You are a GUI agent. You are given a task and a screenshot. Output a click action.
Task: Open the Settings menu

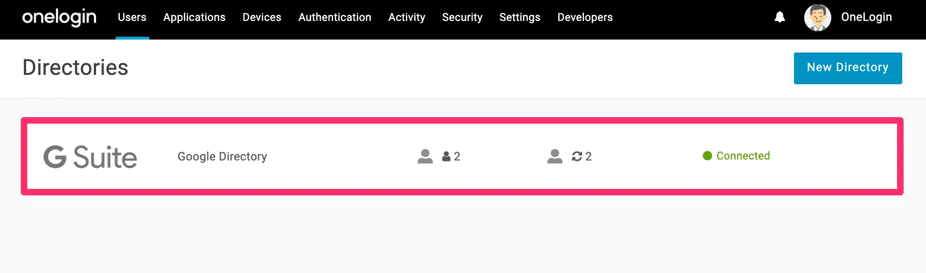[520, 18]
